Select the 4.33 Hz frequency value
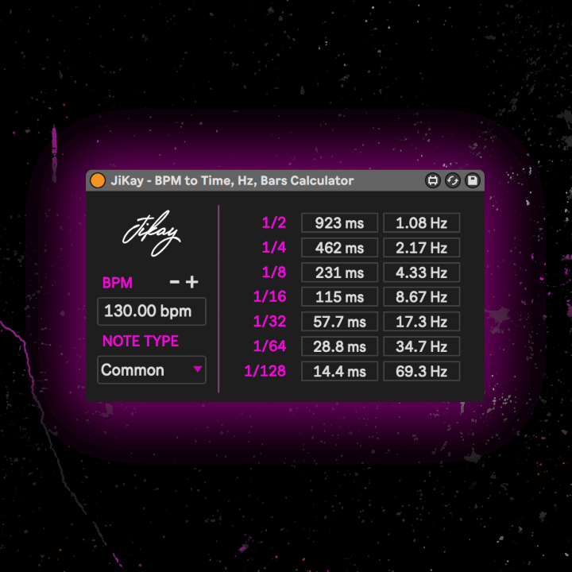Viewport: 572px width, 572px height. 421,272
